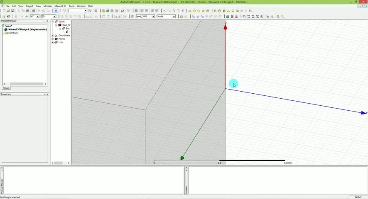368x199 pixels.
Task: Switch to the Project tab
Action: point(6,88)
